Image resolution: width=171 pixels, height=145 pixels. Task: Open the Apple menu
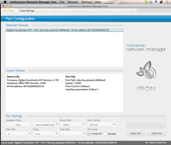pyautogui.click(x=5, y=2)
